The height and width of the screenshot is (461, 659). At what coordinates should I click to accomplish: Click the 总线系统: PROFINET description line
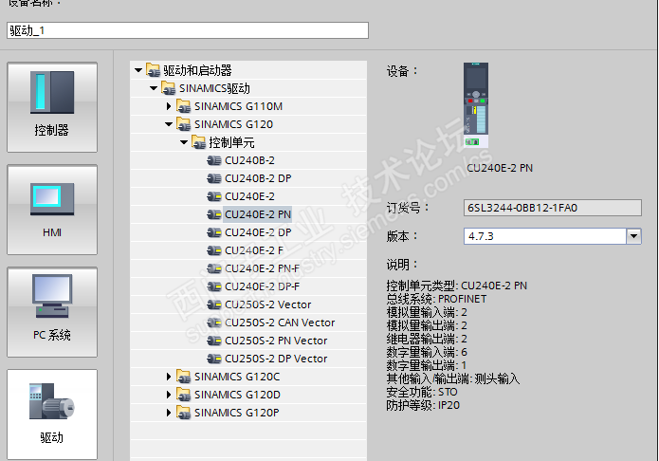pos(436,299)
